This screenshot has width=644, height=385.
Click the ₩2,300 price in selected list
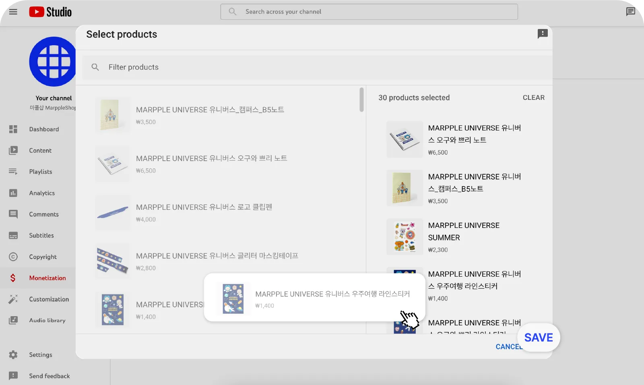tap(438, 250)
